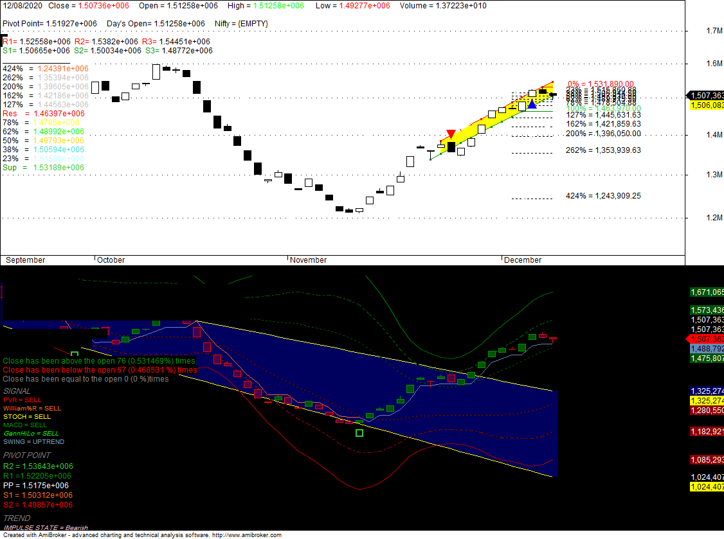Screen dimensions: 724x539
Task: Select the S2= 1.50034e+006 support label
Action: [x=107, y=51]
